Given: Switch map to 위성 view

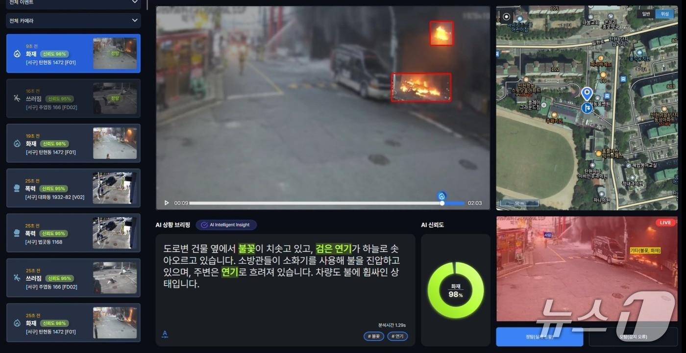Looking at the screenshot, I should (x=664, y=14).
